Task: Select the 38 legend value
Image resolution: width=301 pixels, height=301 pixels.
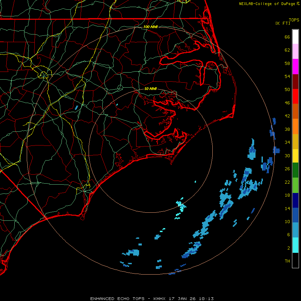Action: pos(287,129)
